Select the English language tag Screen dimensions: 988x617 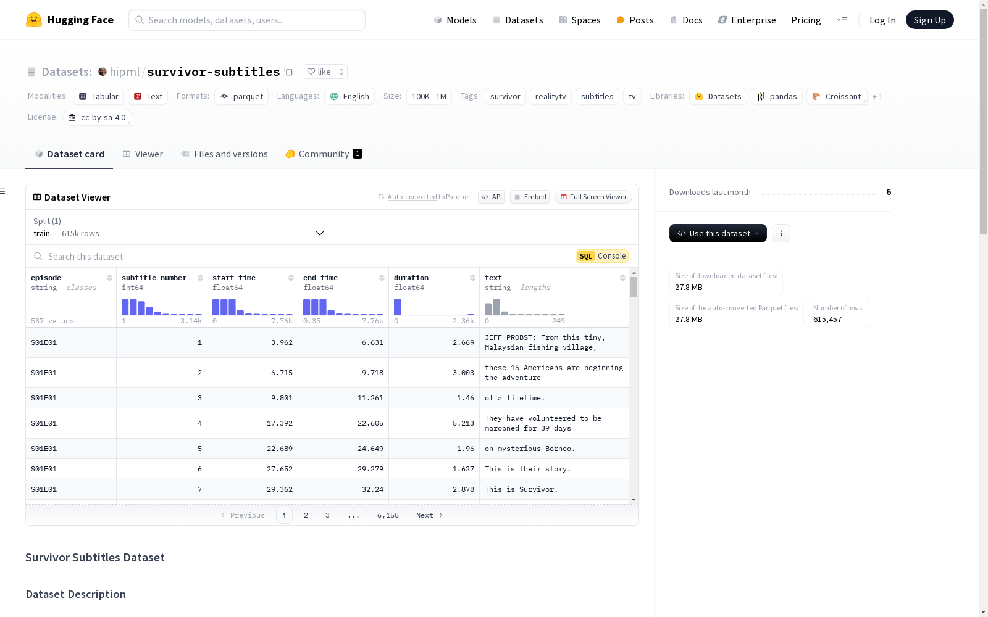coord(350,96)
